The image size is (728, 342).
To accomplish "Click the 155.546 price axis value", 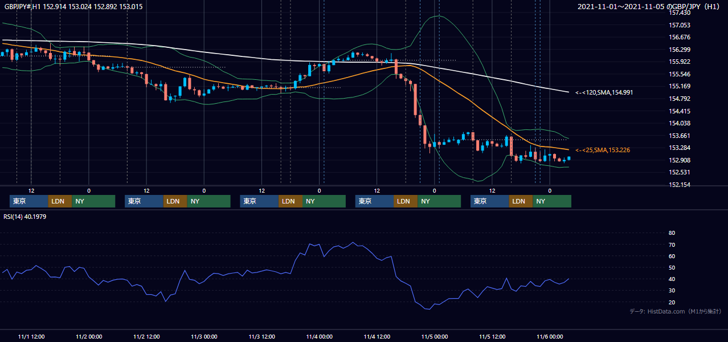I will pyautogui.click(x=679, y=74).
